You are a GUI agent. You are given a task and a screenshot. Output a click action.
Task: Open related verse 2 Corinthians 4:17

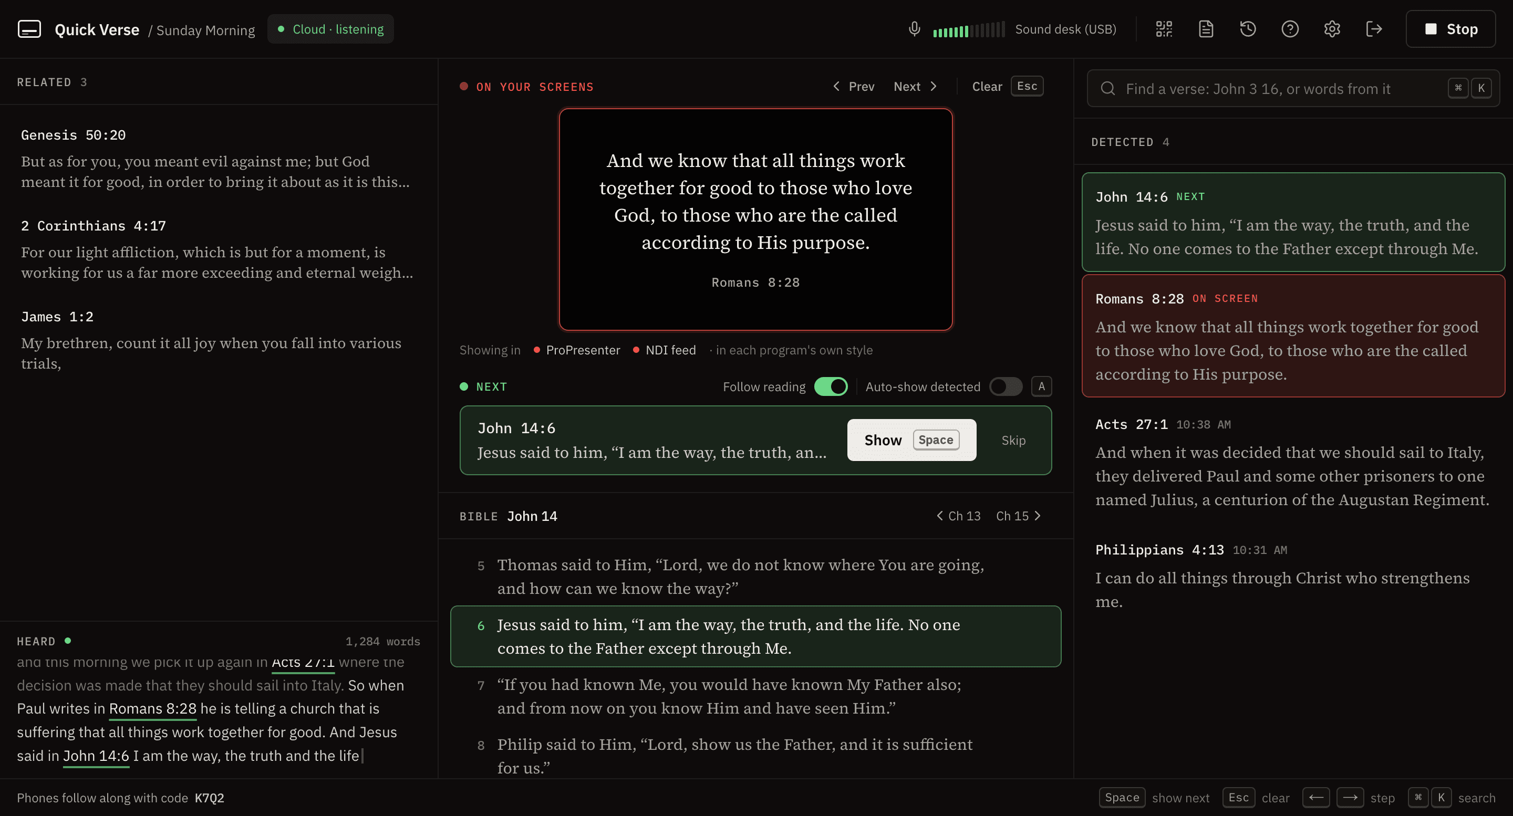coord(219,249)
